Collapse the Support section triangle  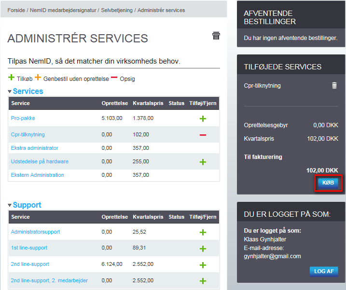tap(10, 205)
